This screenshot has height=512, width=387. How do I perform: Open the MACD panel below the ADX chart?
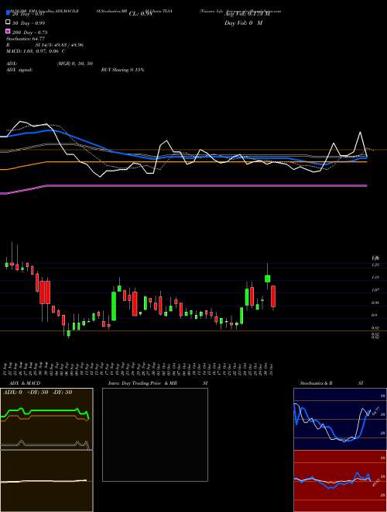click(46, 481)
